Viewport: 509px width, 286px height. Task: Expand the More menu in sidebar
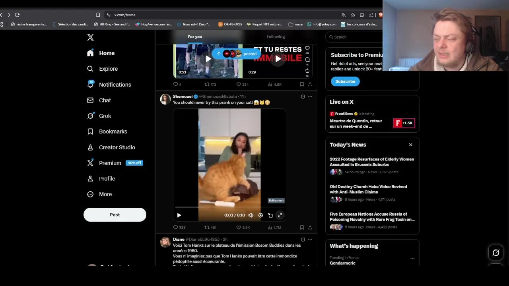(x=100, y=194)
